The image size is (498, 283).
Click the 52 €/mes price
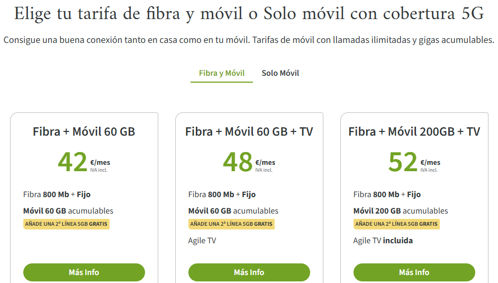coord(414,162)
